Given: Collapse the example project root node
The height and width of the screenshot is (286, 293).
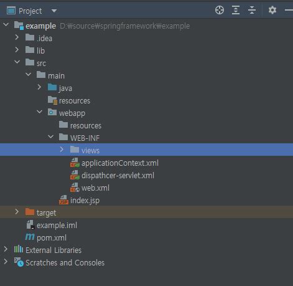Looking at the screenshot, I should pyautogui.click(x=6, y=24).
